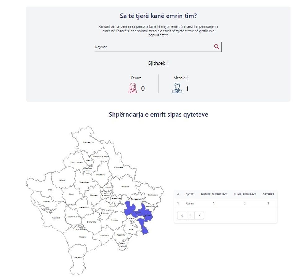The width and height of the screenshot is (304, 280).
Task: Click the QYTETI column header
Action: [x=190, y=194]
